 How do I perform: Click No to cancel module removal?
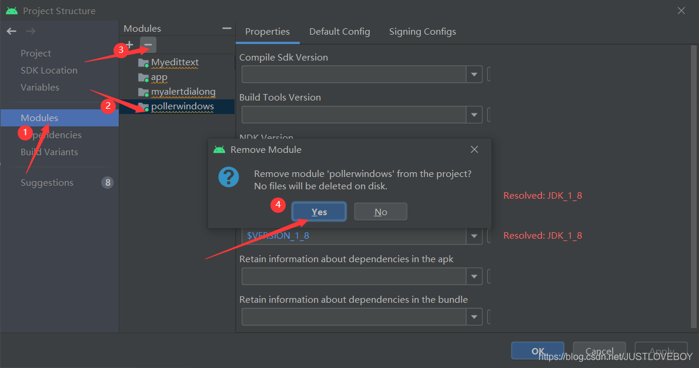click(x=380, y=211)
